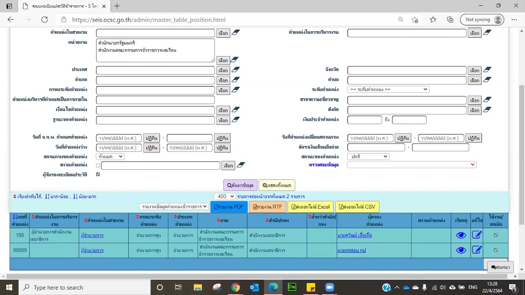The image size is (525, 295).
Task: Sort by ประเภทตำแหน่ง column header
Action: tap(183, 220)
